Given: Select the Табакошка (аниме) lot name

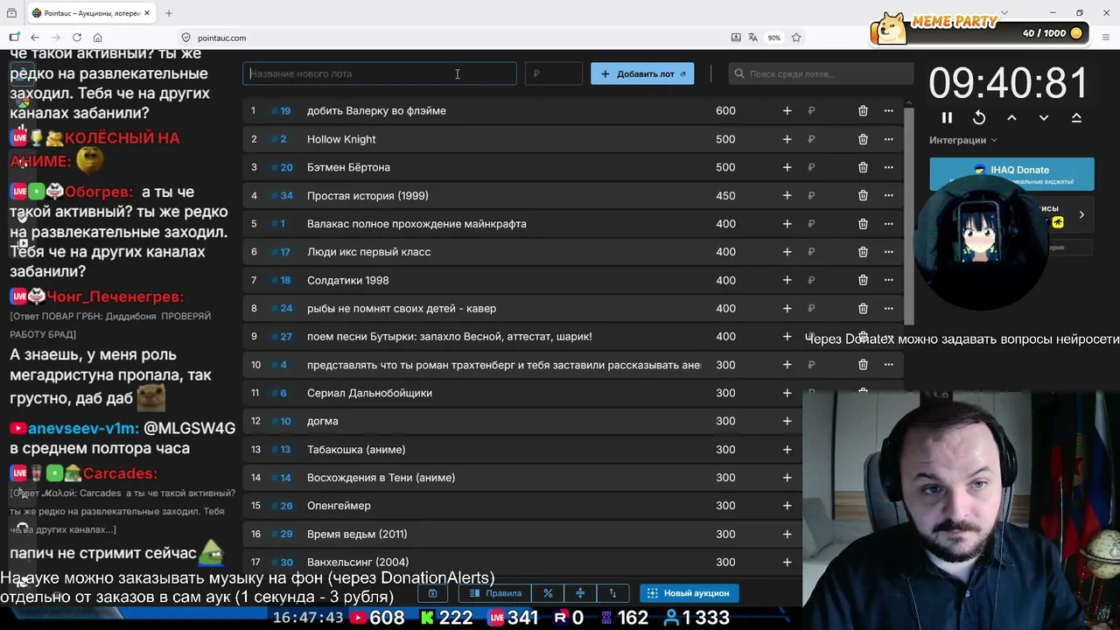Looking at the screenshot, I should [356, 449].
